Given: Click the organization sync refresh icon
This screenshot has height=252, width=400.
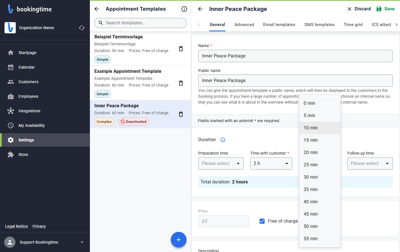Looking at the screenshot, I should 82,28.
